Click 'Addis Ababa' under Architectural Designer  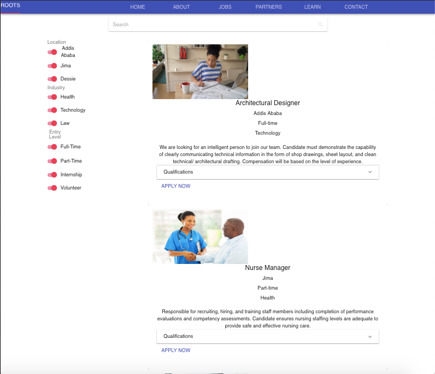[268, 113]
